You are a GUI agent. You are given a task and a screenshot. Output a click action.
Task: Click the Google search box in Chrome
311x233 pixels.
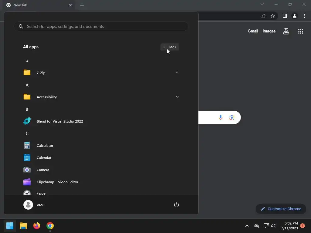[220, 117]
